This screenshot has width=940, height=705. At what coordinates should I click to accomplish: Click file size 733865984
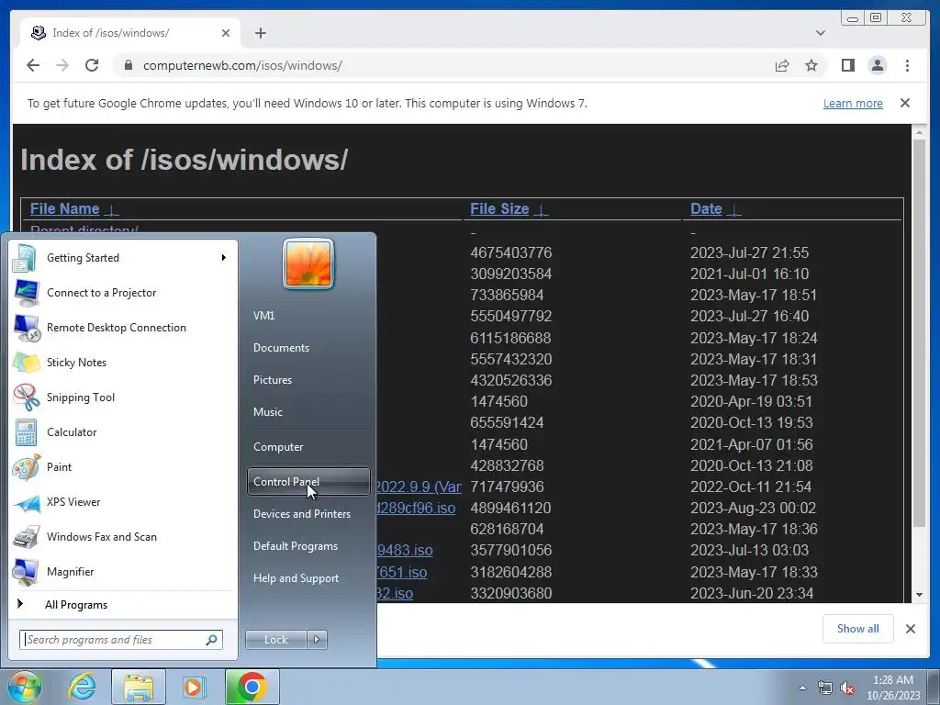pyautogui.click(x=507, y=295)
